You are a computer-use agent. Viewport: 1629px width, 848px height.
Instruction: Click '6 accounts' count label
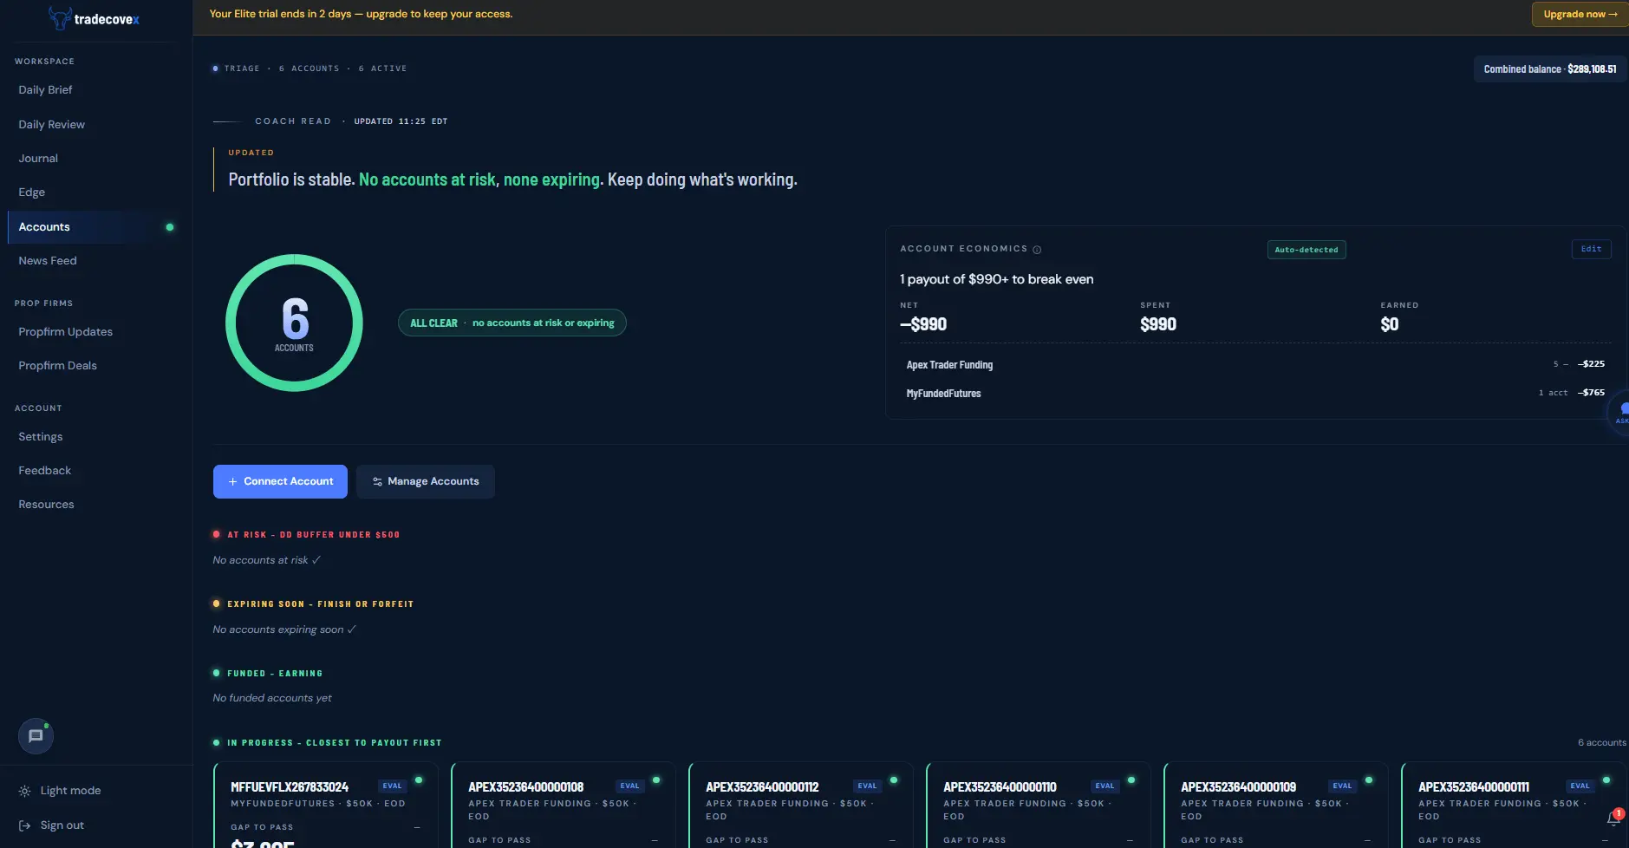[1602, 742]
